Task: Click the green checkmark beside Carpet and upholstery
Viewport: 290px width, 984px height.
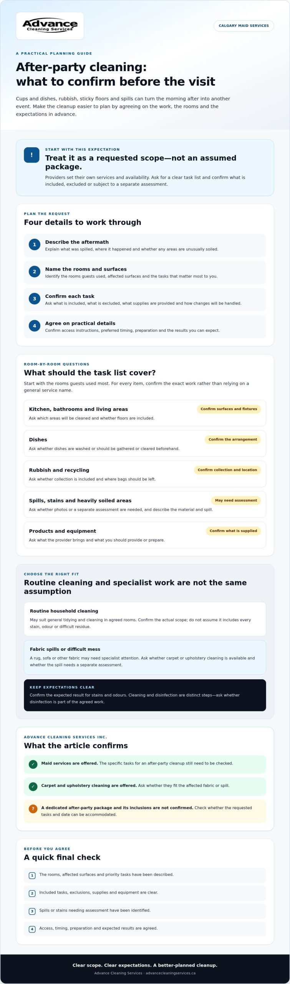Action: 33,786
